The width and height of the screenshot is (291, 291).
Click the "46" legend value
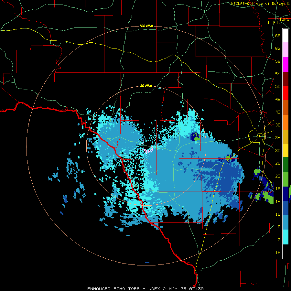[x=278, y=100]
